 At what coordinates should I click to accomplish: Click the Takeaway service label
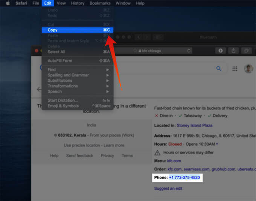point(193,116)
